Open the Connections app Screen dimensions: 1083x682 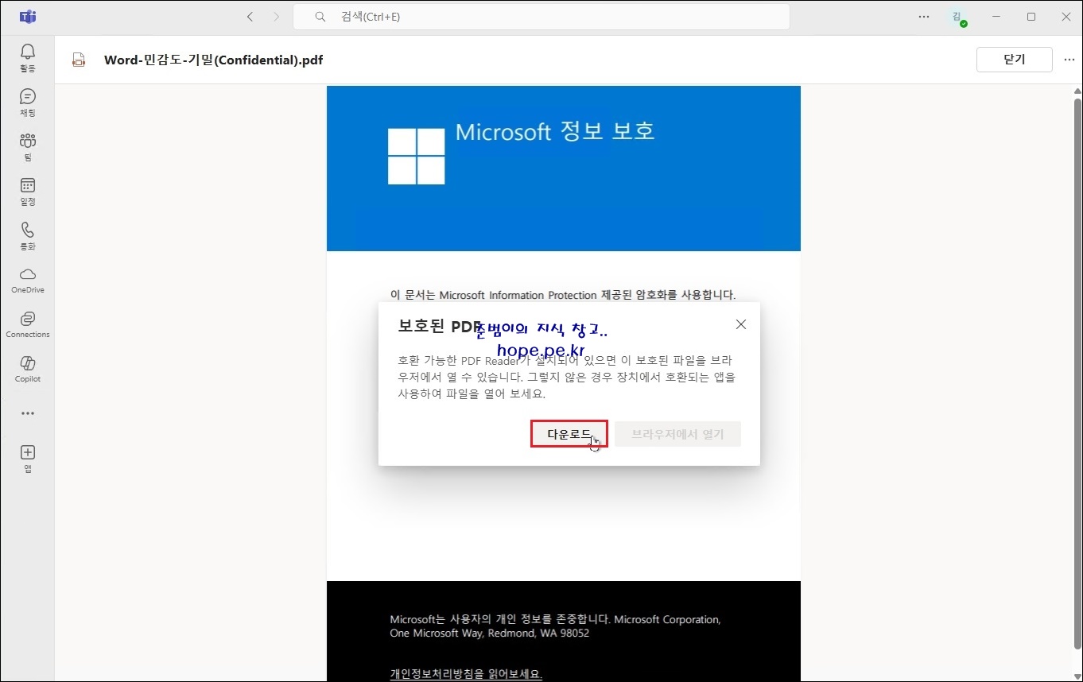pyautogui.click(x=28, y=325)
